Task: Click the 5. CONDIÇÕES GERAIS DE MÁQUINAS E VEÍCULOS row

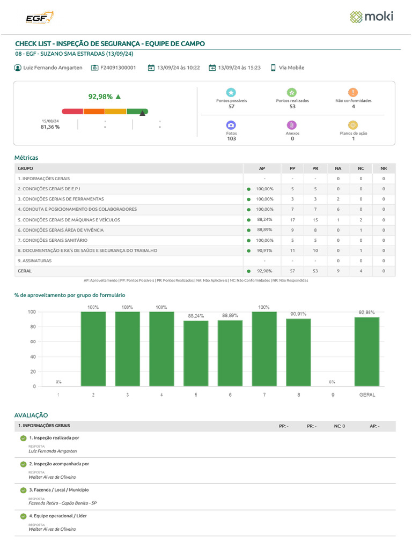Action: click(x=129, y=220)
